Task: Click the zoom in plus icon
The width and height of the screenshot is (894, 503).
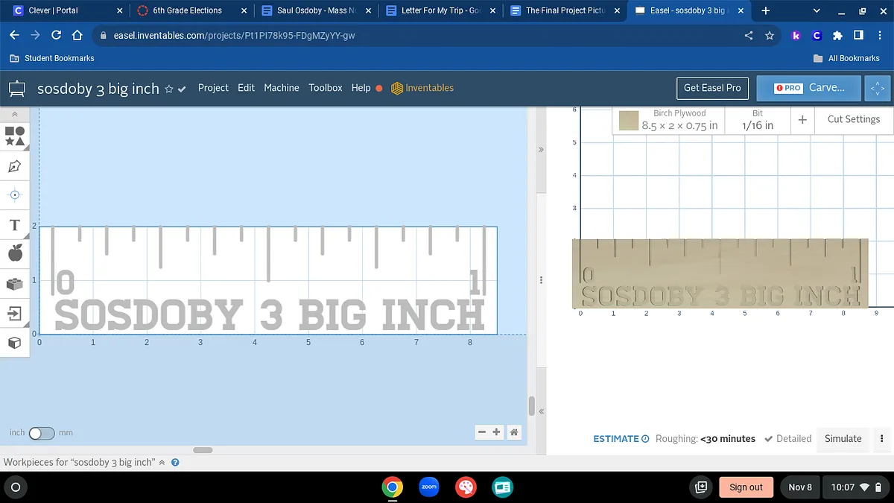Action: point(497,432)
